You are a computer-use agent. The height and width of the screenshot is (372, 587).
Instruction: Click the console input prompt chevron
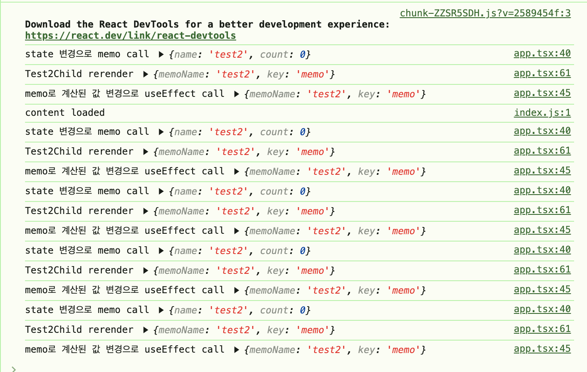coord(14,369)
